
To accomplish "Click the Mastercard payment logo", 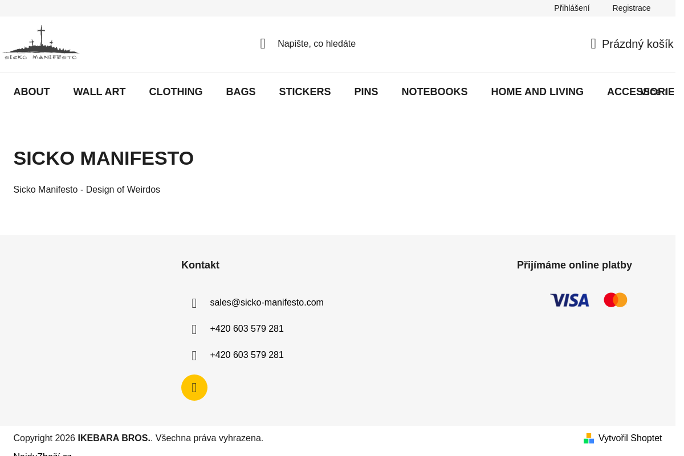I will pyautogui.click(x=616, y=300).
